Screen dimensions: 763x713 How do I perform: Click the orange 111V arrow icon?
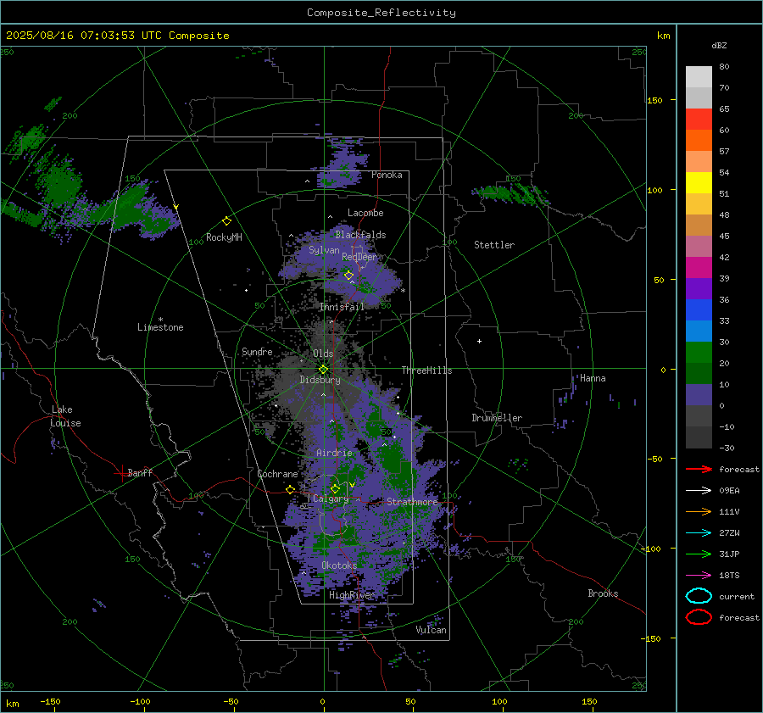point(699,511)
